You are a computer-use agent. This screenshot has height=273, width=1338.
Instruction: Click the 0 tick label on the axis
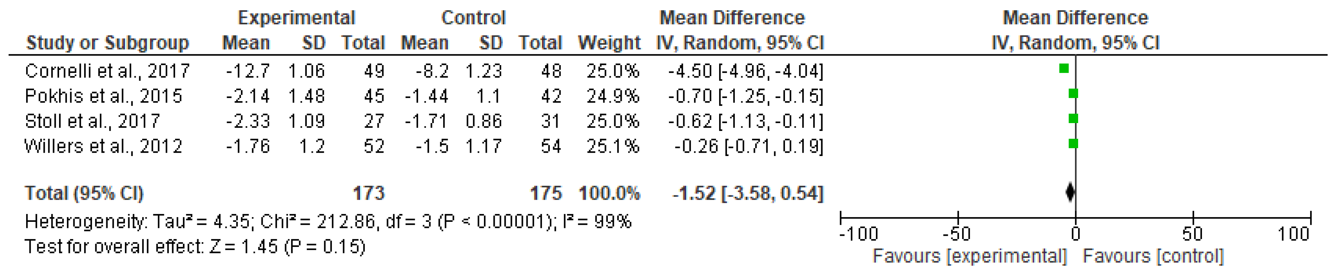[x=1076, y=234]
